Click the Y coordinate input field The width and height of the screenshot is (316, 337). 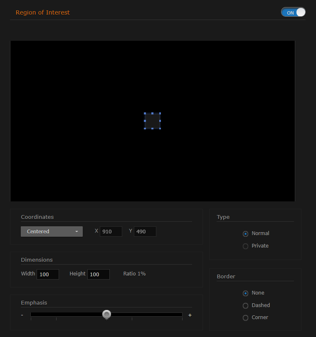pos(145,232)
